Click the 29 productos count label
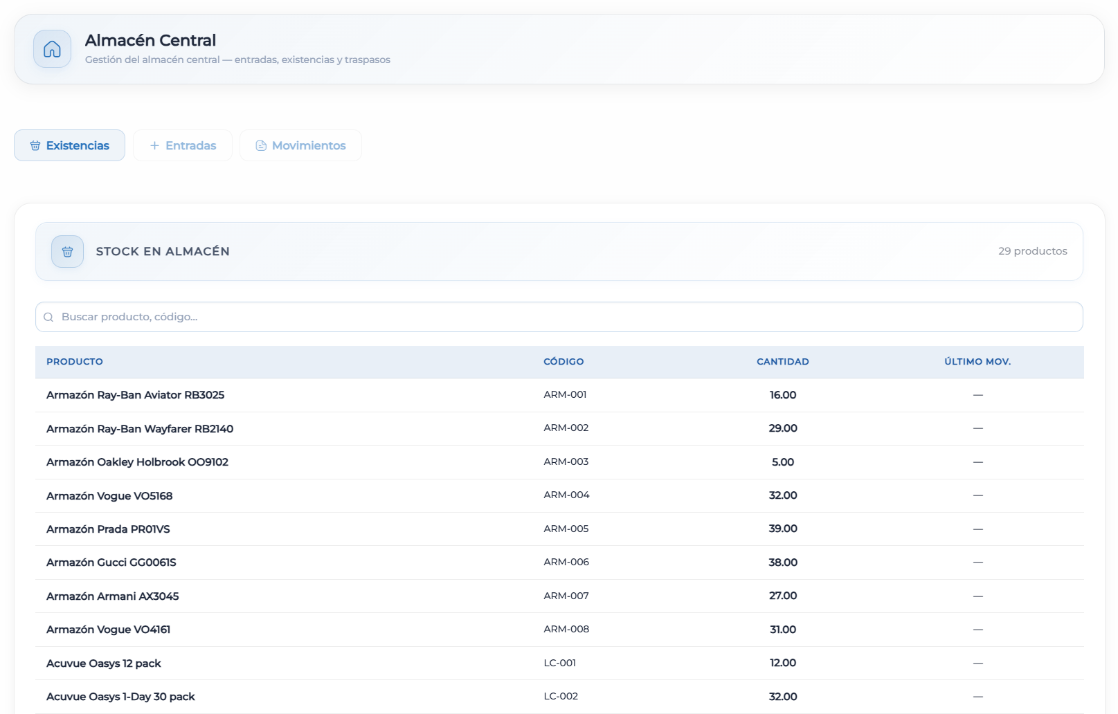Image resolution: width=1118 pixels, height=714 pixels. click(x=1032, y=251)
